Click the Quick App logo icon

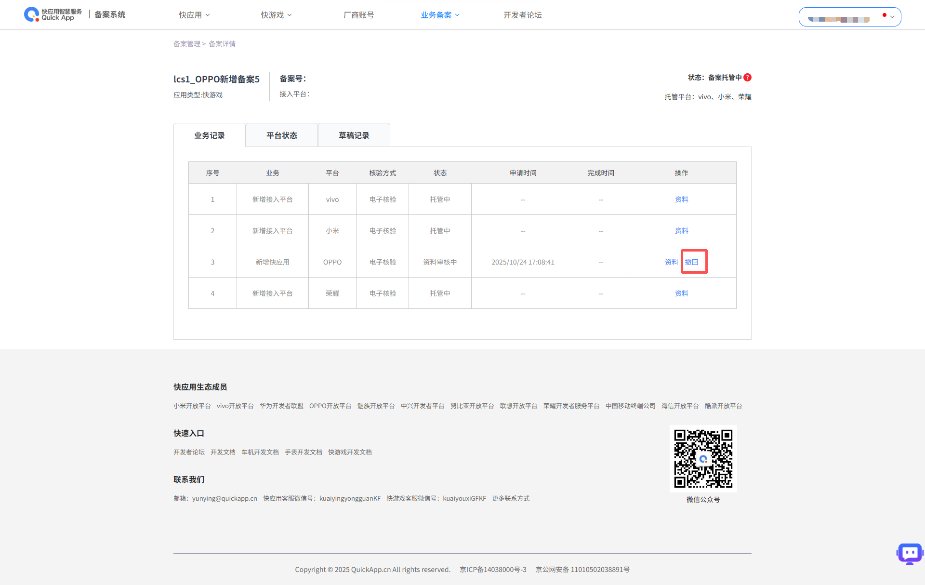(32, 14)
